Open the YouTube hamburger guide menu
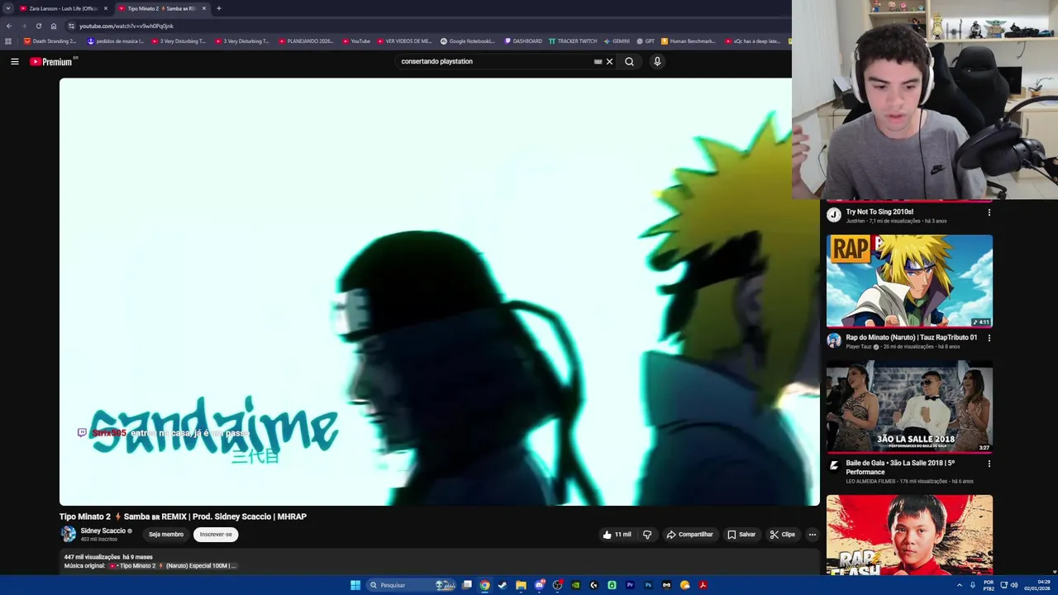 pos(14,61)
